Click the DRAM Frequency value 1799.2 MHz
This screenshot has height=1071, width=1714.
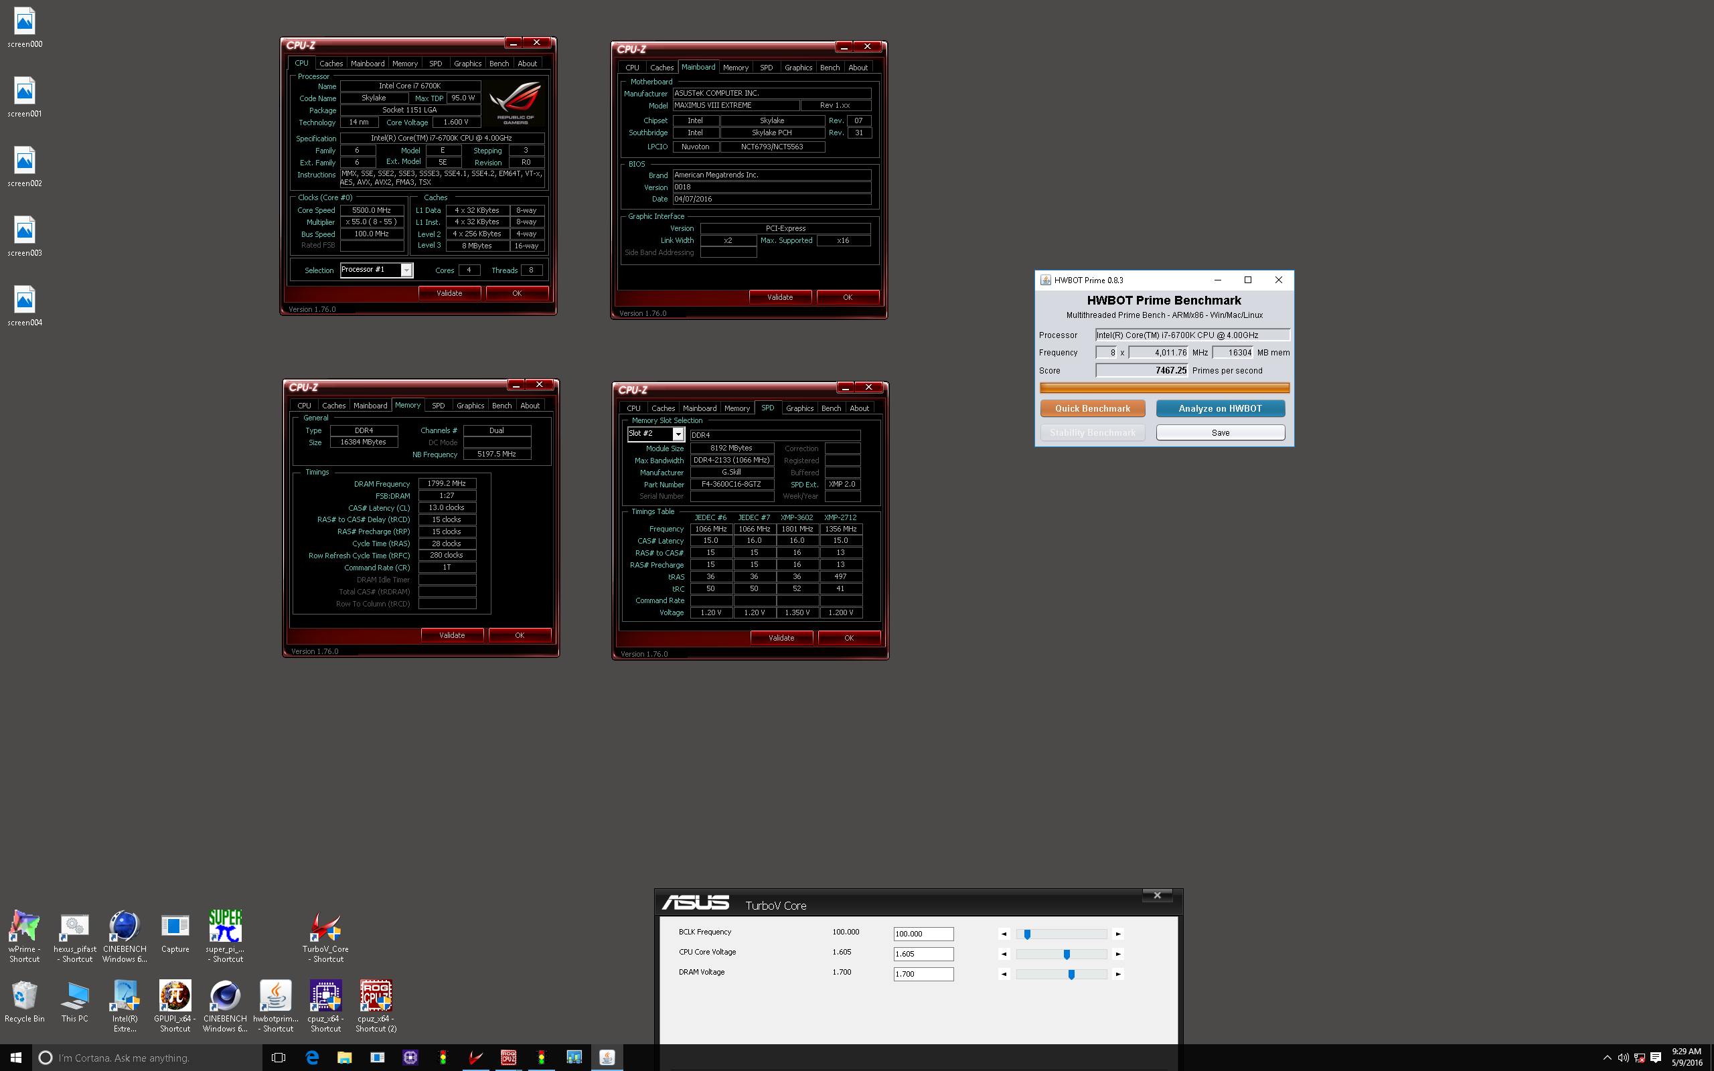point(447,484)
